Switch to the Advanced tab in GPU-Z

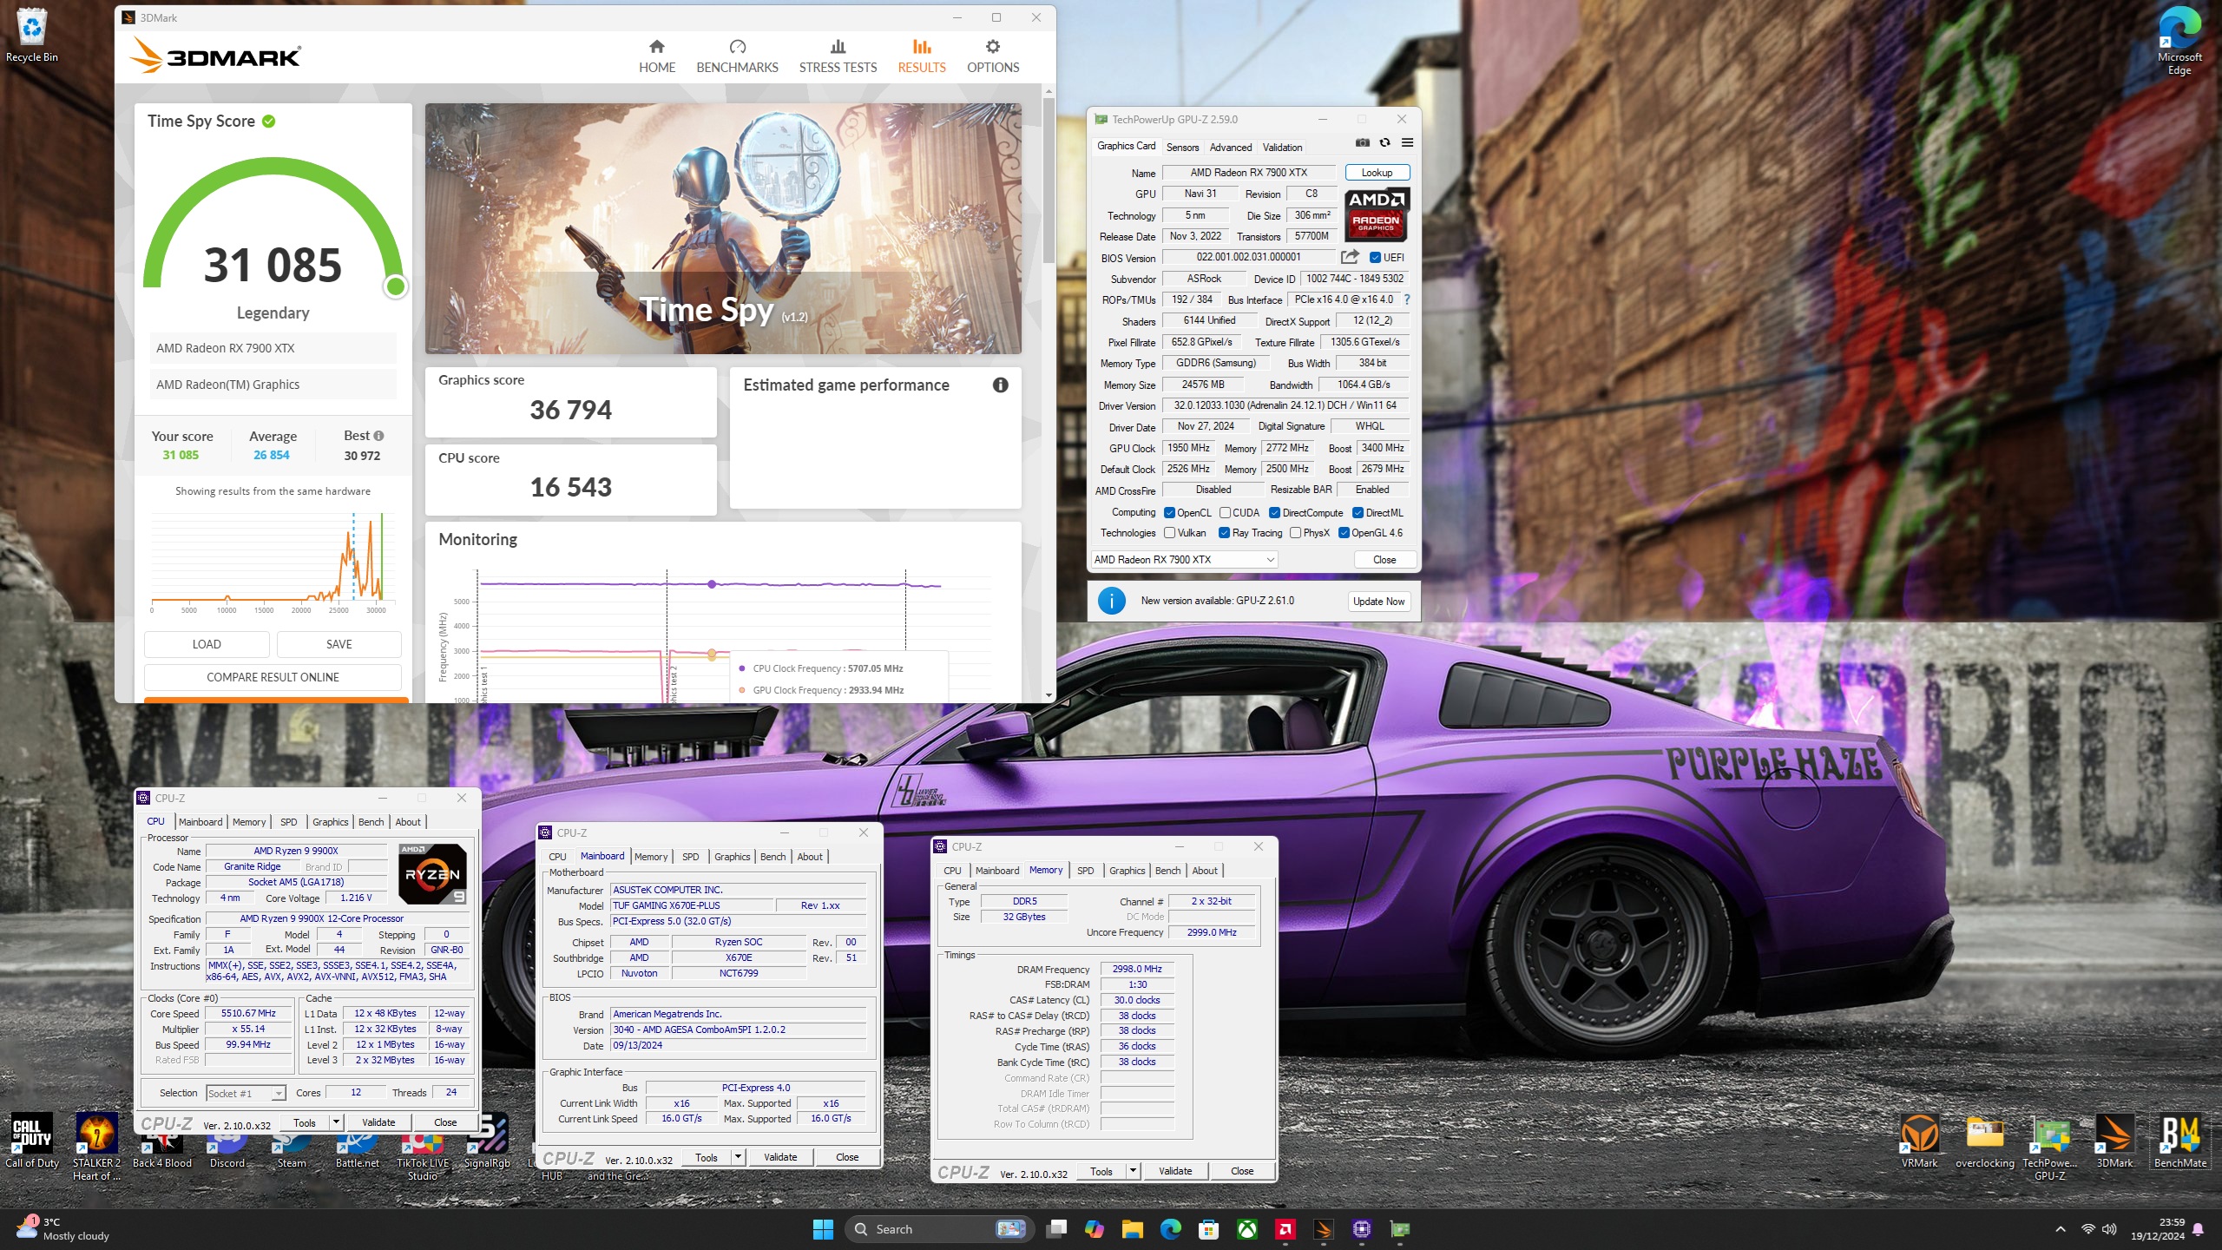1230,148
